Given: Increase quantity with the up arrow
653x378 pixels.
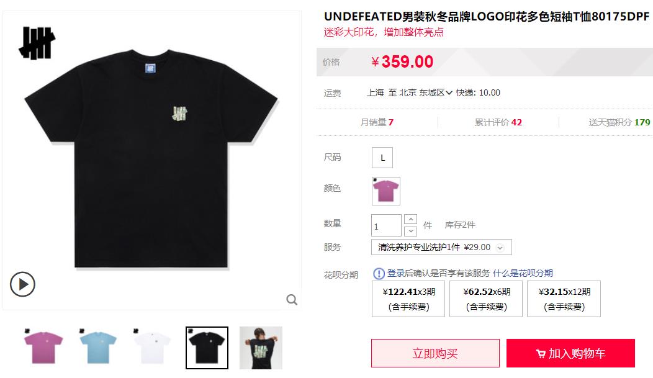Looking at the screenshot, I should click(x=411, y=219).
